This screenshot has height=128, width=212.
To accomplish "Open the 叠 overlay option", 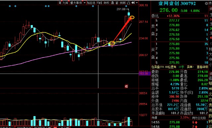I will pyautogui.click(x=113, y=3).
